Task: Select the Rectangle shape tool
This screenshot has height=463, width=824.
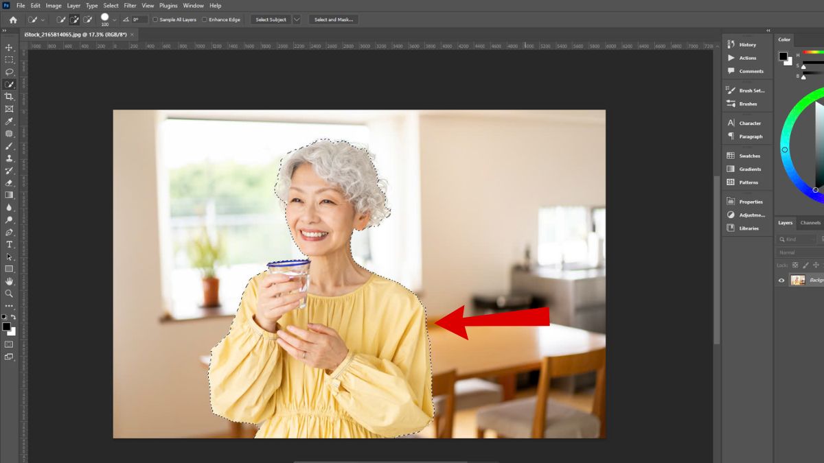Action: [x=9, y=269]
